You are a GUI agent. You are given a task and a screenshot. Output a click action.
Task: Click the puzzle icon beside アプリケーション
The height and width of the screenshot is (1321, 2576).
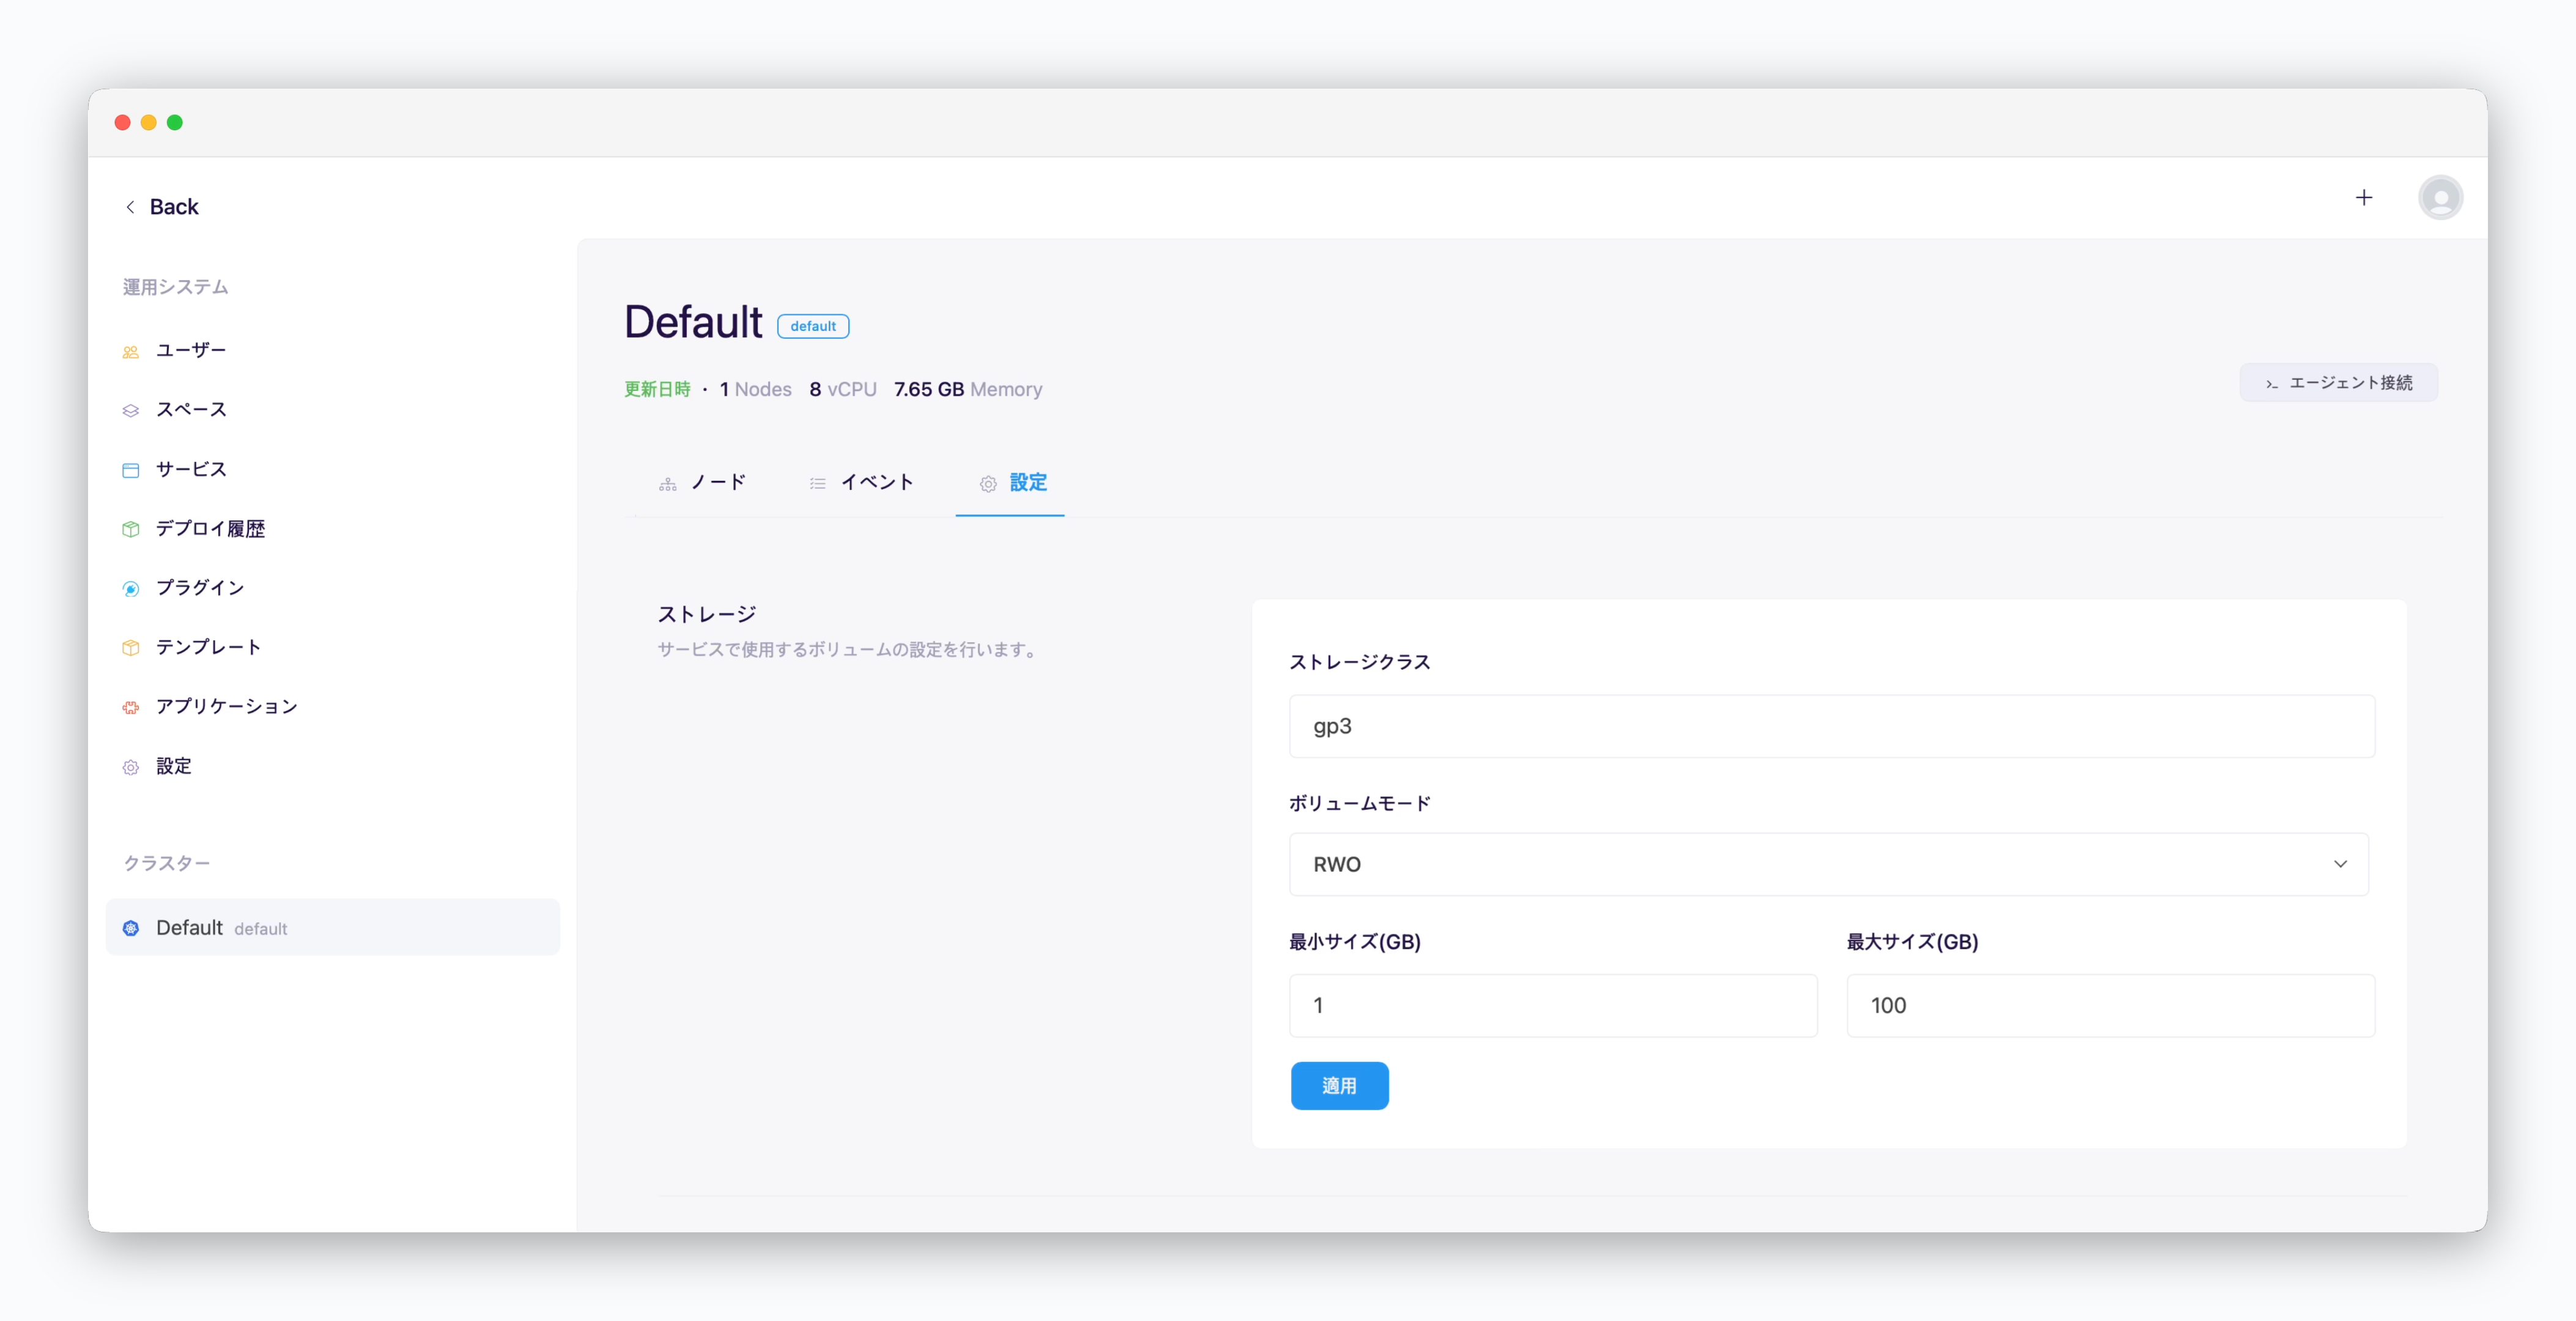tap(131, 708)
